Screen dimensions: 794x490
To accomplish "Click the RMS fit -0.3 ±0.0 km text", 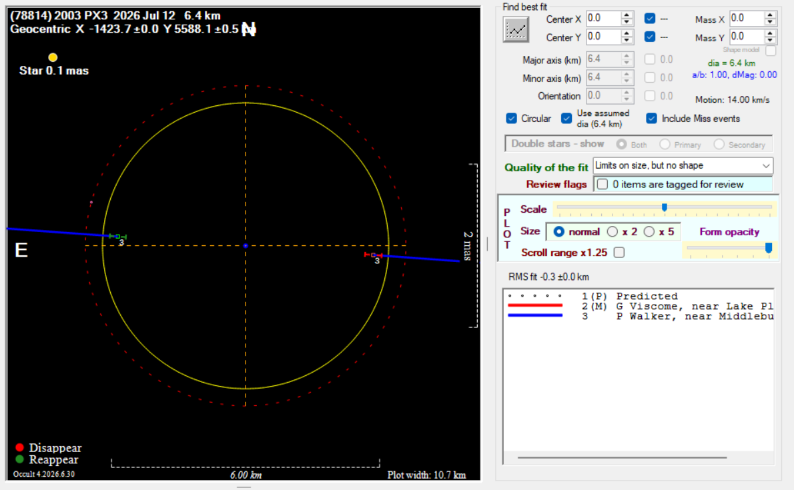I will (x=548, y=277).
